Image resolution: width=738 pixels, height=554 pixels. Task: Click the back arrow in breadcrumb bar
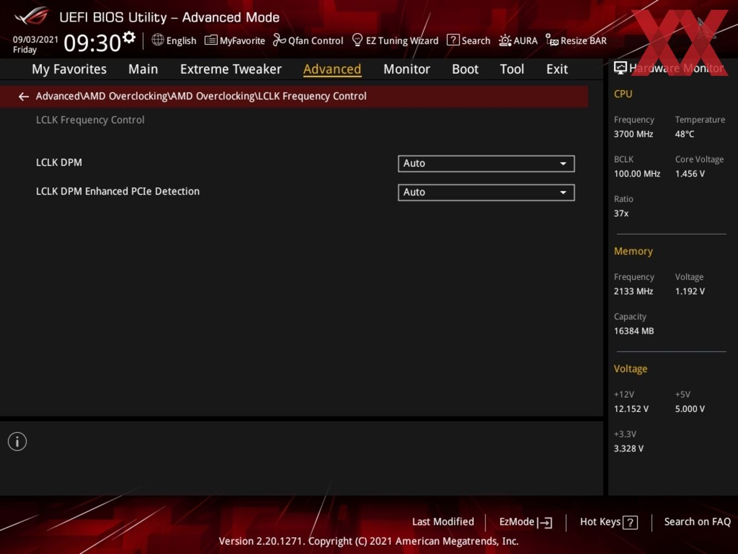pos(23,97)
